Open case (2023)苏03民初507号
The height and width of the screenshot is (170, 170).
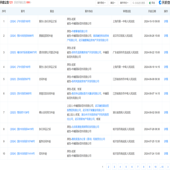pos(20,79)
